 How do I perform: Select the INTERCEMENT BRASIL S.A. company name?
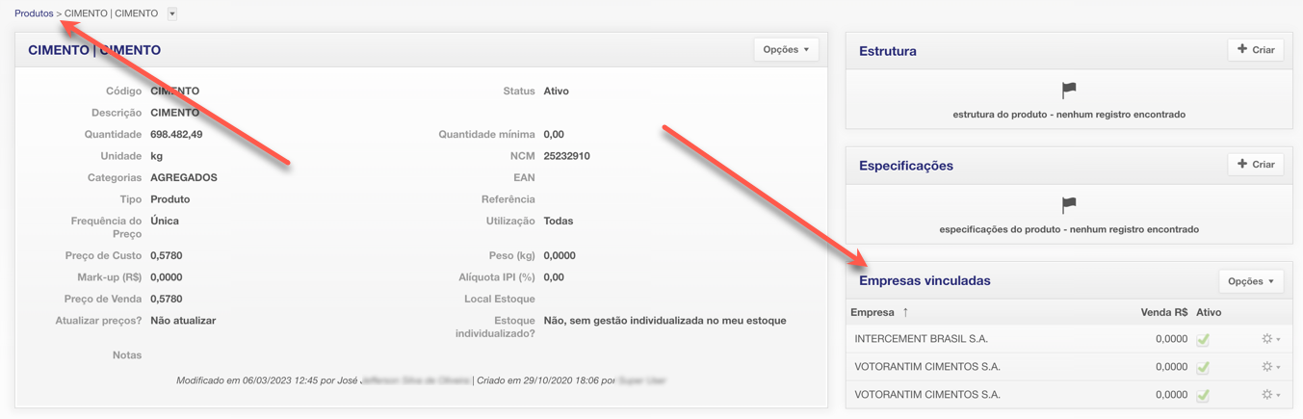click(x=921, y=339)
